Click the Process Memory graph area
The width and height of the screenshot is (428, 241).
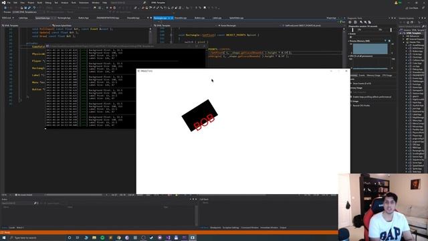point(370,49)
